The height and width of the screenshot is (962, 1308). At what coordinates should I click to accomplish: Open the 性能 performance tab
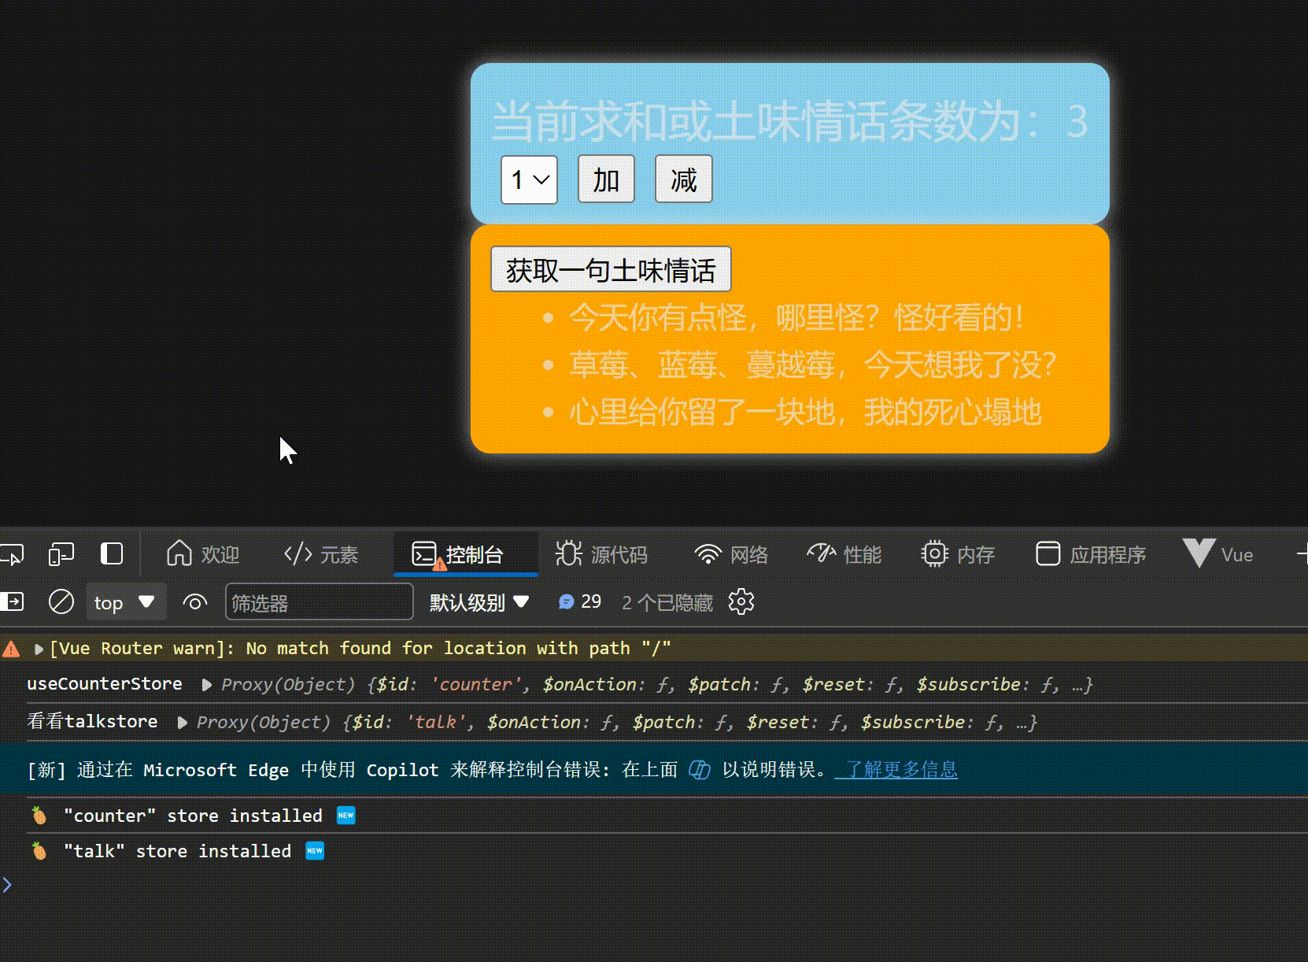[844, 554]
